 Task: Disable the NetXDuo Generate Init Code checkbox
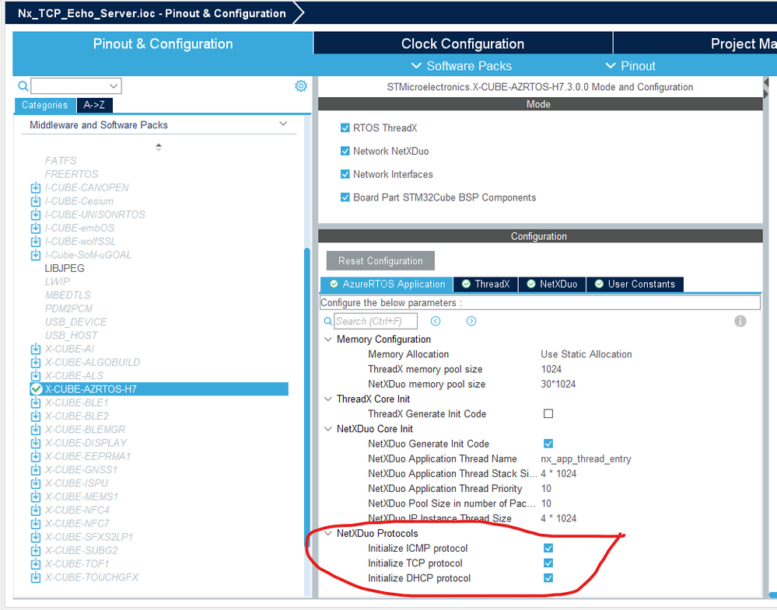pyautogui.click(x=548, y=444)
